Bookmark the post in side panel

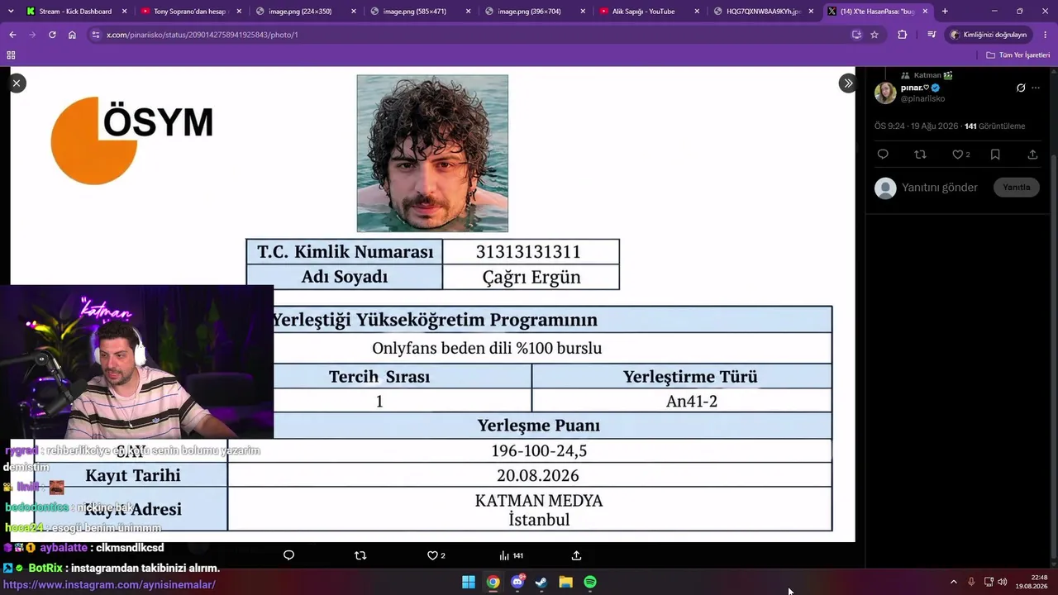coord(995,155)
